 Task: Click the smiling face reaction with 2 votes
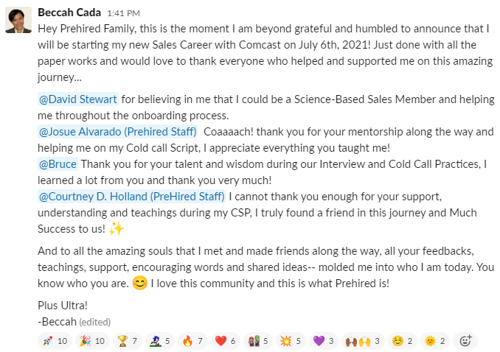402,341
